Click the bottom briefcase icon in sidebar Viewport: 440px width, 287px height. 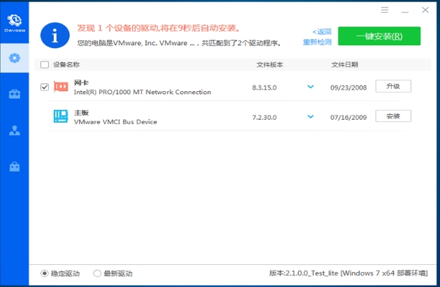click(14, 167)
